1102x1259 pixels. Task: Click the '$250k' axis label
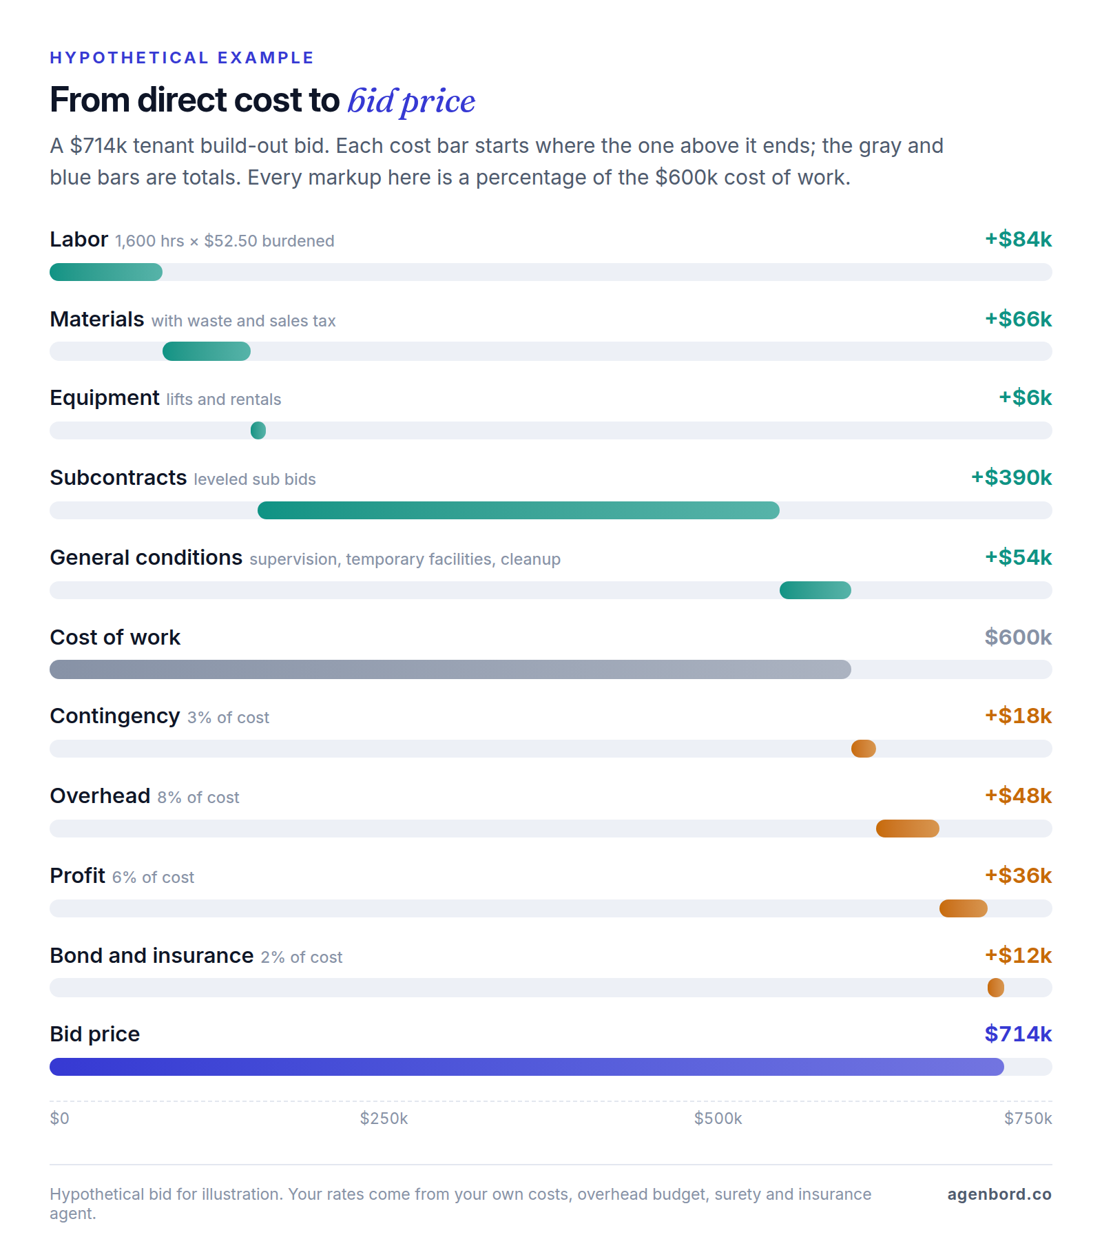click(384, 1118)
